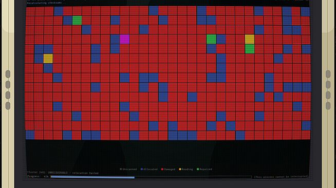Click the Damaged legend swatch

click(162, 169)
